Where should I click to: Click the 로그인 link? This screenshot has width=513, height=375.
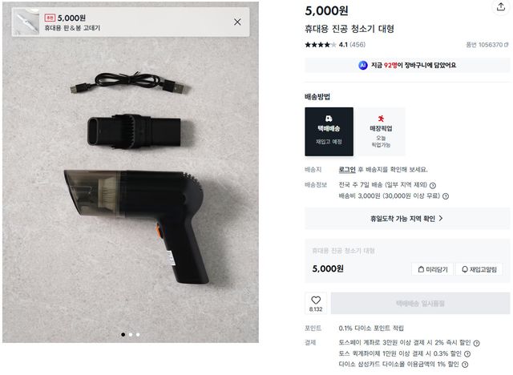click(347, 169)
